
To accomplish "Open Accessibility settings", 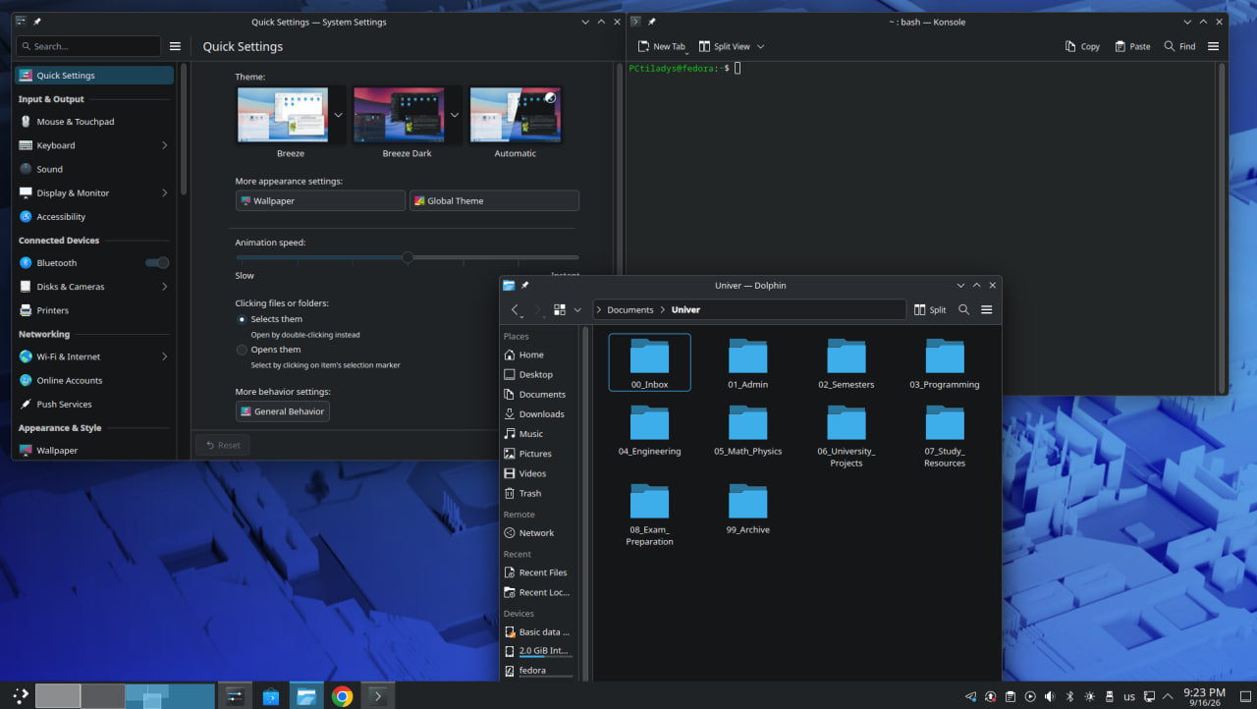I will pos(95,216).
